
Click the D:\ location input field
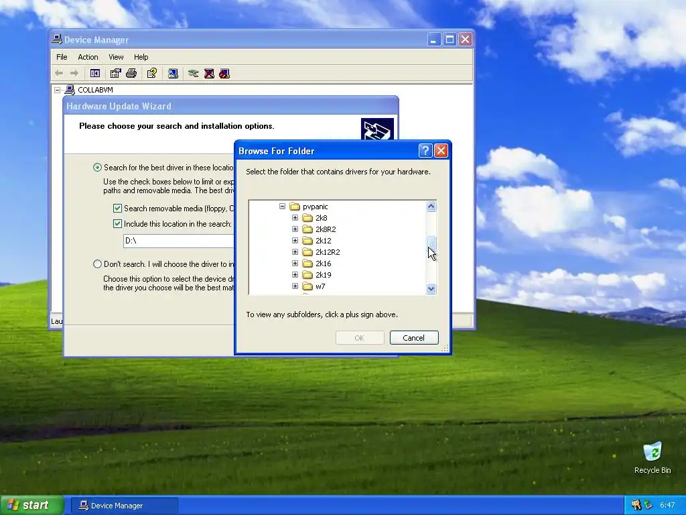[x=178, y=241]
